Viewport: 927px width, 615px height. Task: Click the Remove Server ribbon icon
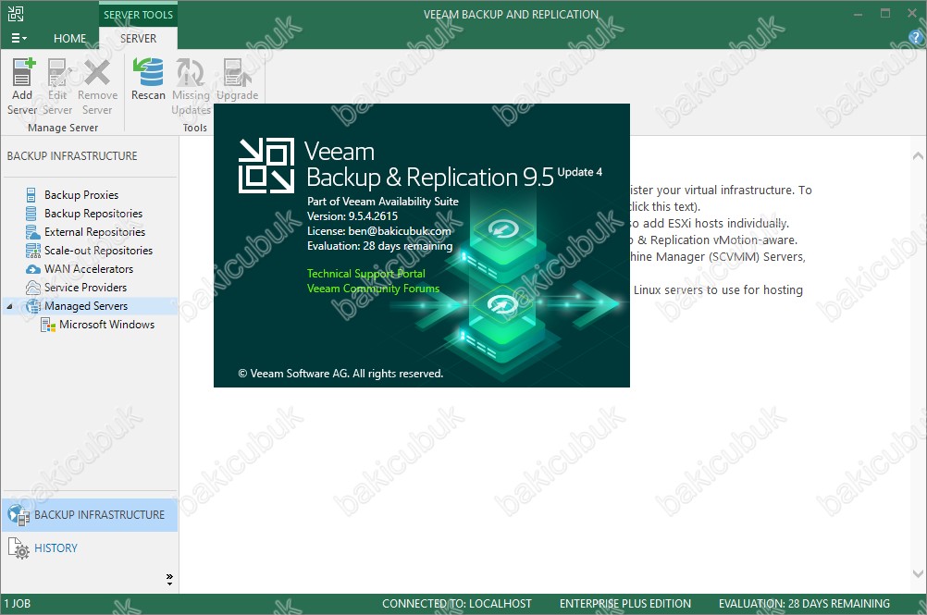[97, 74]
